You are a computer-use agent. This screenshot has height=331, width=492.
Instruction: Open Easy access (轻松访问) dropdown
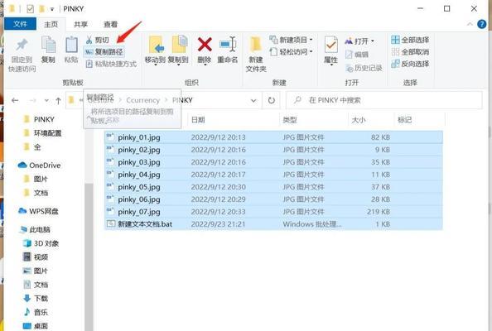point(291,51)
